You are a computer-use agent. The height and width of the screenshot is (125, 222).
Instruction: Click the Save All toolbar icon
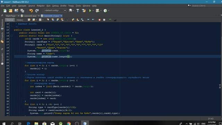click(x=22, y=11)
